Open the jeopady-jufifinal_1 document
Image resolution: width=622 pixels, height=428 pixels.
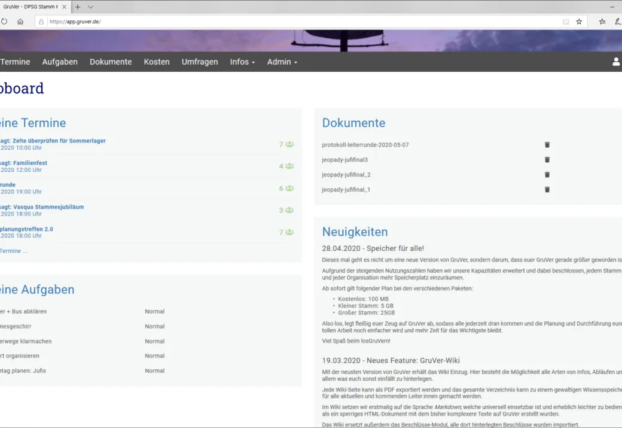click(x=346, y=190)
